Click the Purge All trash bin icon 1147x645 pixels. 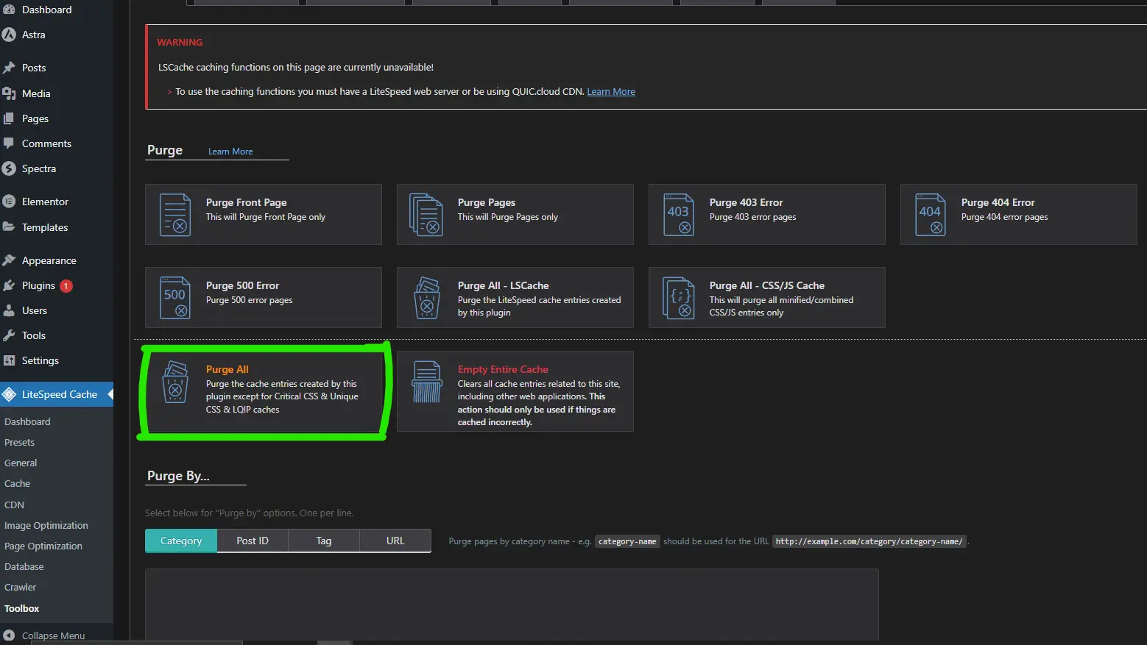point(175,382)
